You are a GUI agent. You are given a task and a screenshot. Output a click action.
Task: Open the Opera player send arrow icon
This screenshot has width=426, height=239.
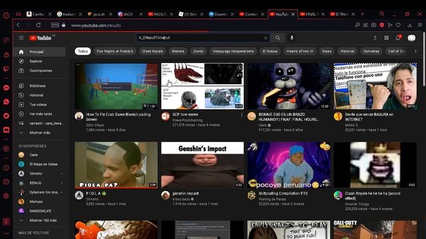[x=390, y=25]
